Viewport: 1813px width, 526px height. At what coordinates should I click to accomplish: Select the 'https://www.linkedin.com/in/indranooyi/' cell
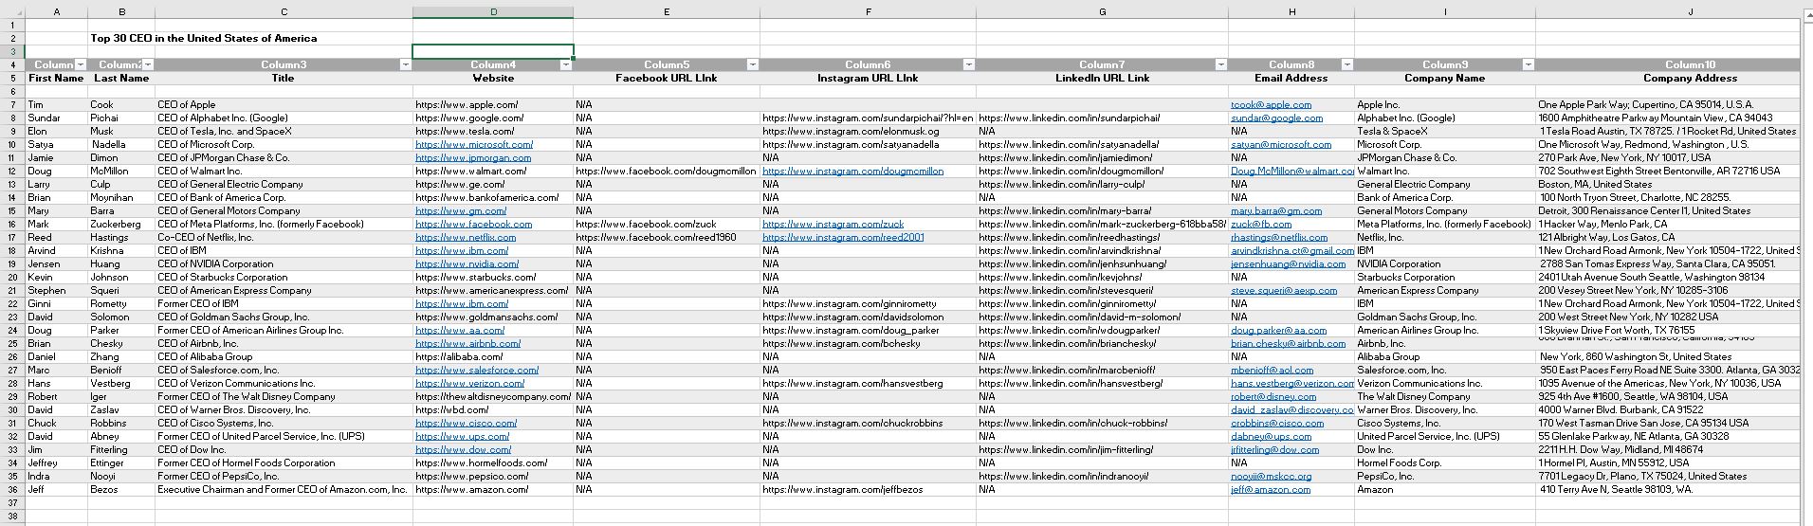coord(1102,476)
